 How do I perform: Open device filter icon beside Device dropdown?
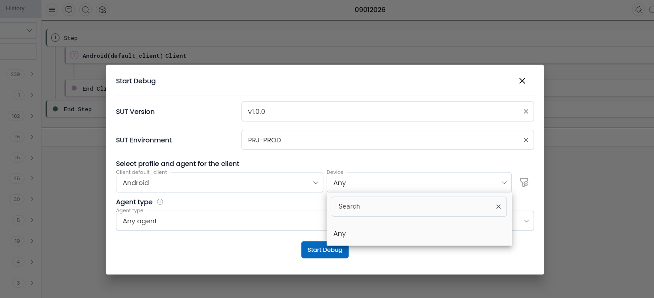coord(524,182)
